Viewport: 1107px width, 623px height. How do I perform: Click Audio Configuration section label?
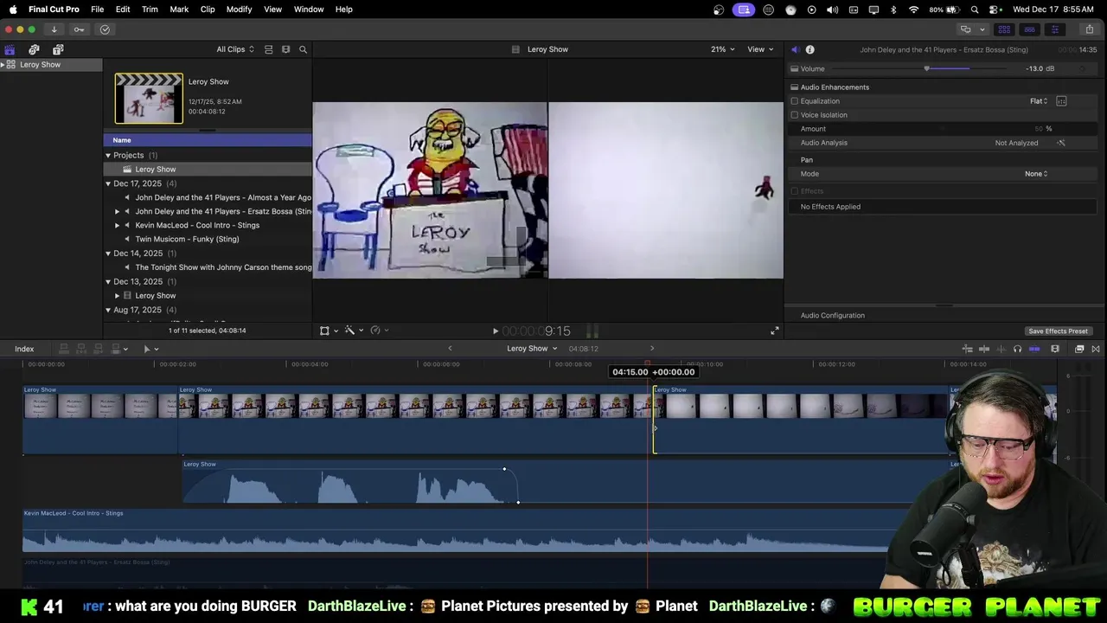(x=832, y=316)
